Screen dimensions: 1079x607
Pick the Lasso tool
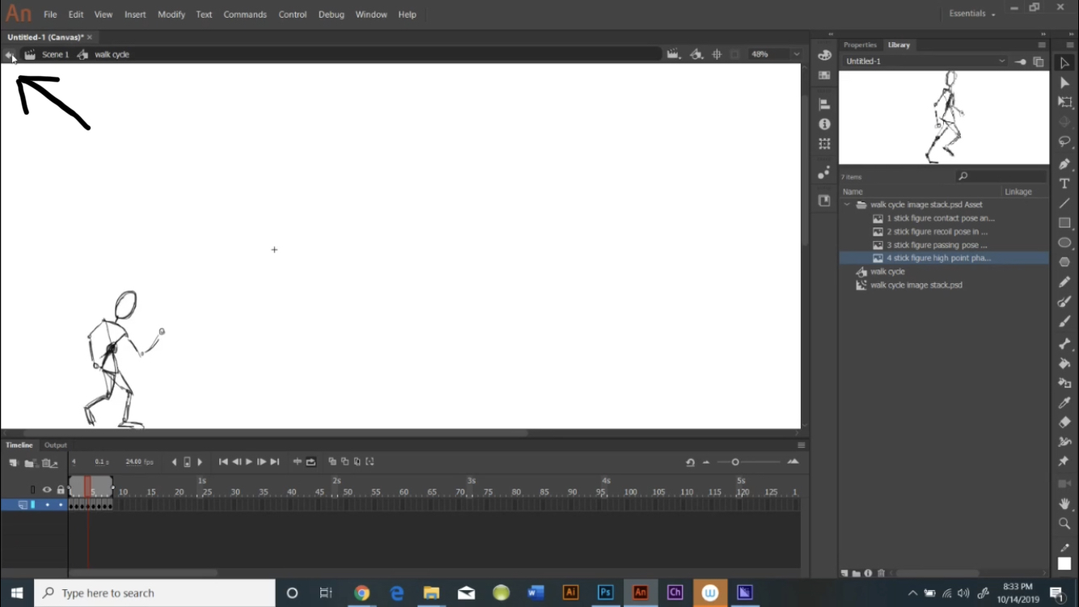(1064, 141)
